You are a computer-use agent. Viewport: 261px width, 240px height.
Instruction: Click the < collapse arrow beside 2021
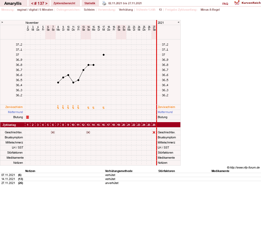coord(179,22)
